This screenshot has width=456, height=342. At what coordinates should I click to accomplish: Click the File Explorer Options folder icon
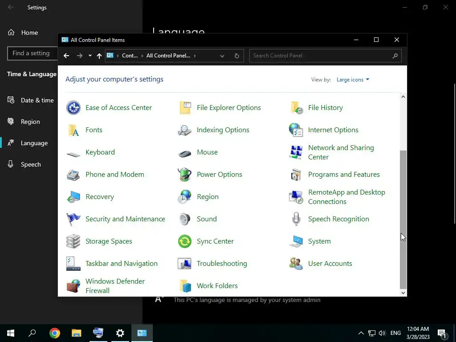tap(185, 108)
